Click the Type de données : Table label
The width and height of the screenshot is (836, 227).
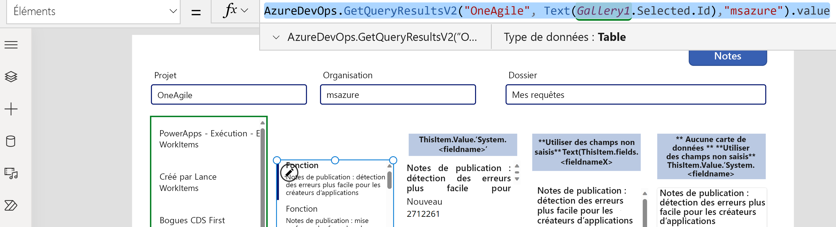pyautogui.click(x=565, y=37)
